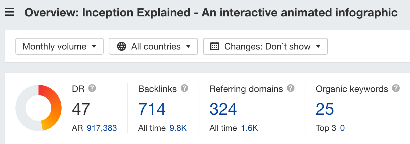Screen dimensions: 410x144
Task: Click the Domain Rating donut chart
Action: (x=38, y=108)
